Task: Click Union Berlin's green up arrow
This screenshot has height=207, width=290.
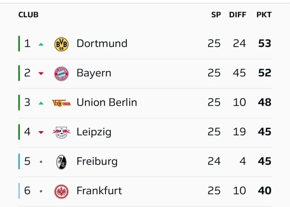Action: [x=41, y=103]
